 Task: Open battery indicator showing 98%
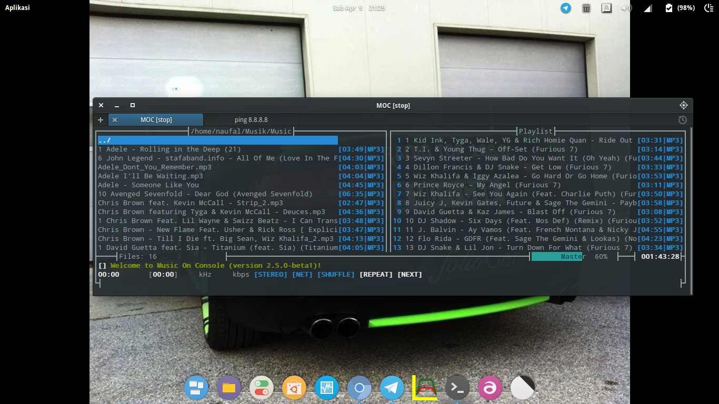(x=680, y=8)
